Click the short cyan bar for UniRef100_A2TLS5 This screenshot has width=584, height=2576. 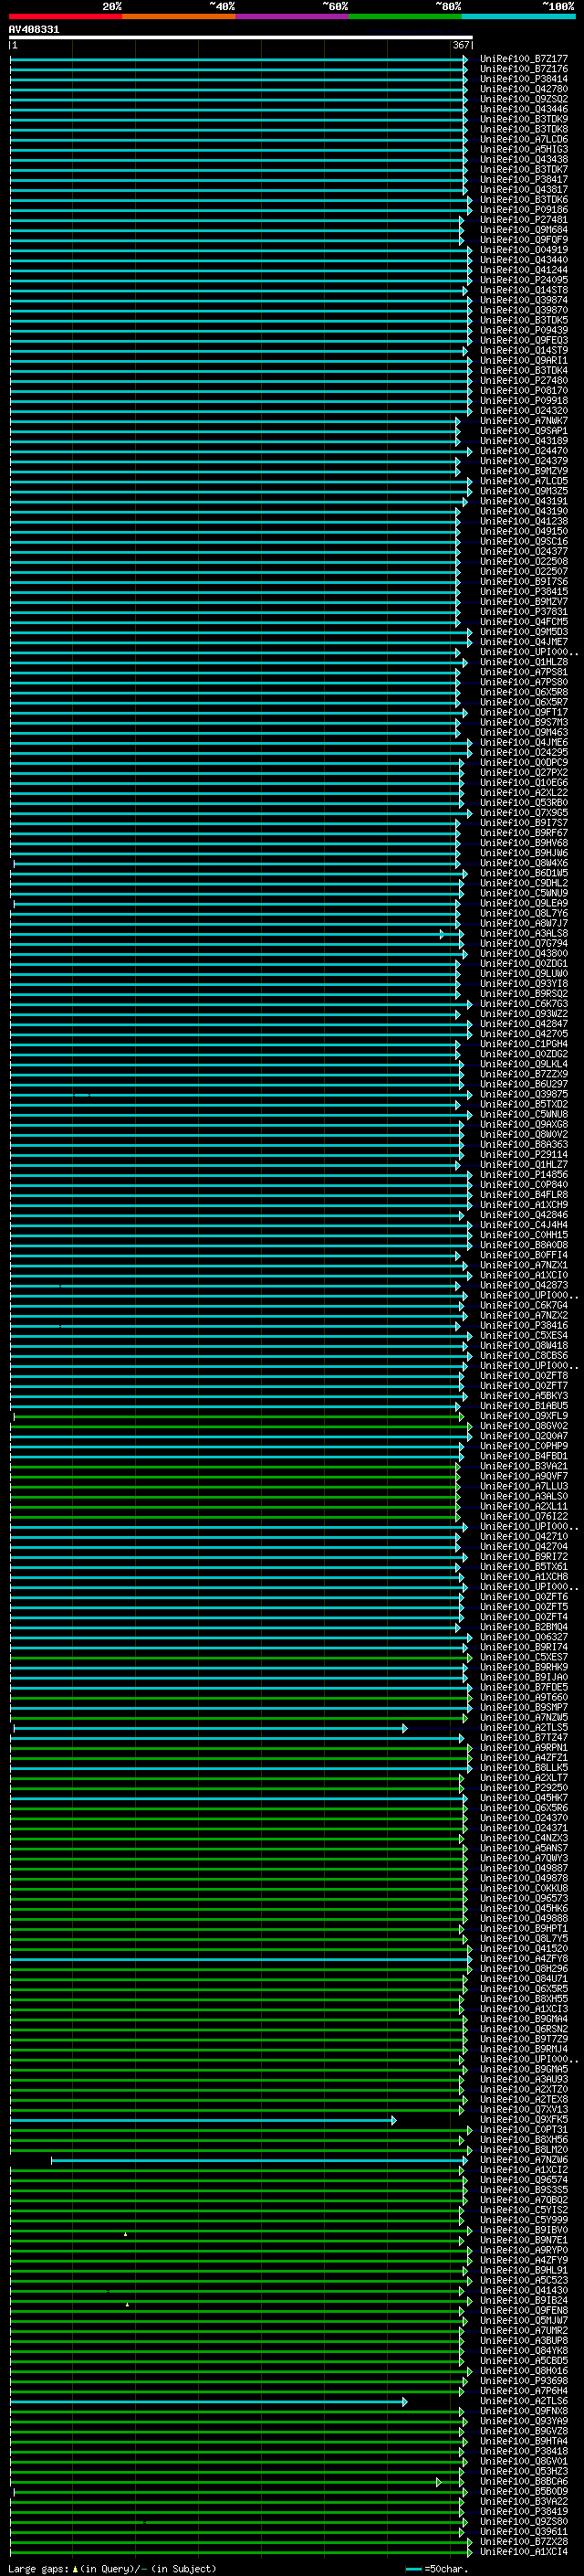210,1728
